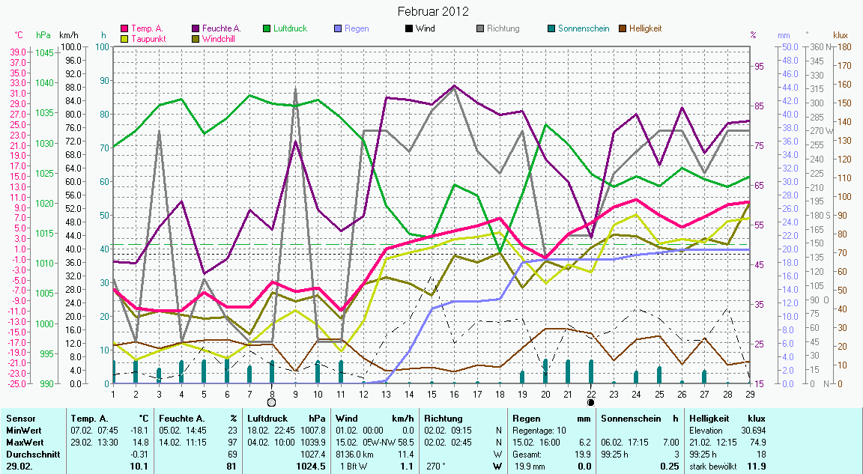Select the purple Feuchte A. legend square
This screenshot has width=863, height=474.
196,28
